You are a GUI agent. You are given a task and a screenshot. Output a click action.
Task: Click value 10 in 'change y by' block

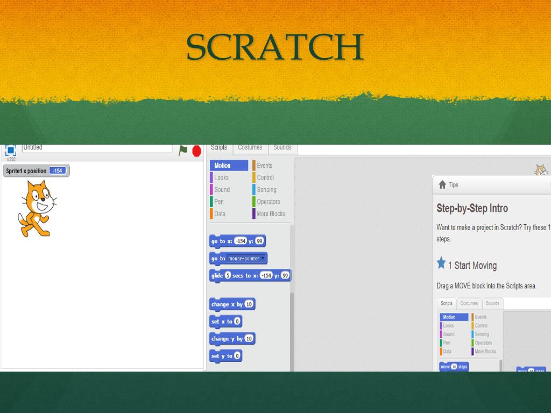[x=249, y=339]
